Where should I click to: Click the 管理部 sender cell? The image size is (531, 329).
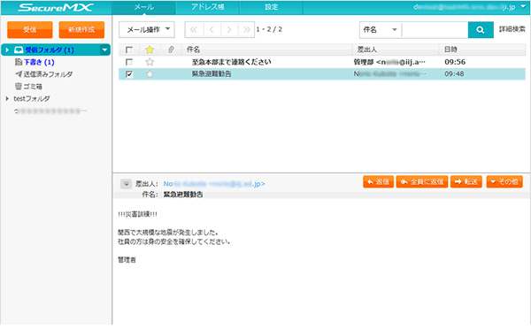click(x=389, y=62)
